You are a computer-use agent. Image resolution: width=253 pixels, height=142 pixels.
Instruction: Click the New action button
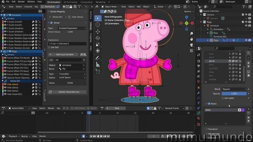click(x=117, y=108)
